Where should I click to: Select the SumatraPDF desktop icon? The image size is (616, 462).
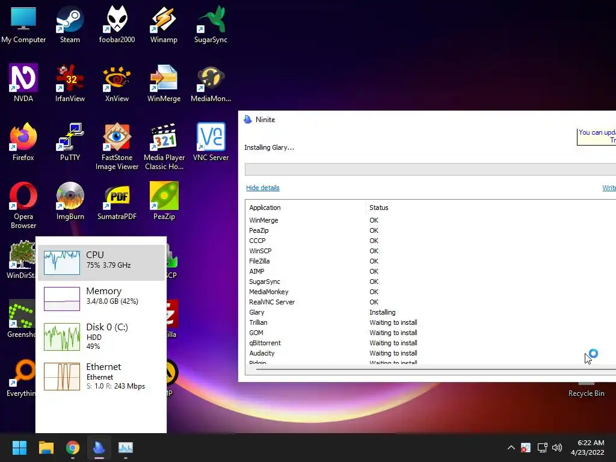[117, 201]
